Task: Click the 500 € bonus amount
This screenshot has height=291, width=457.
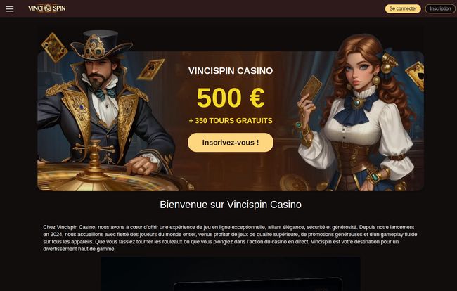Action: point(231,98)
